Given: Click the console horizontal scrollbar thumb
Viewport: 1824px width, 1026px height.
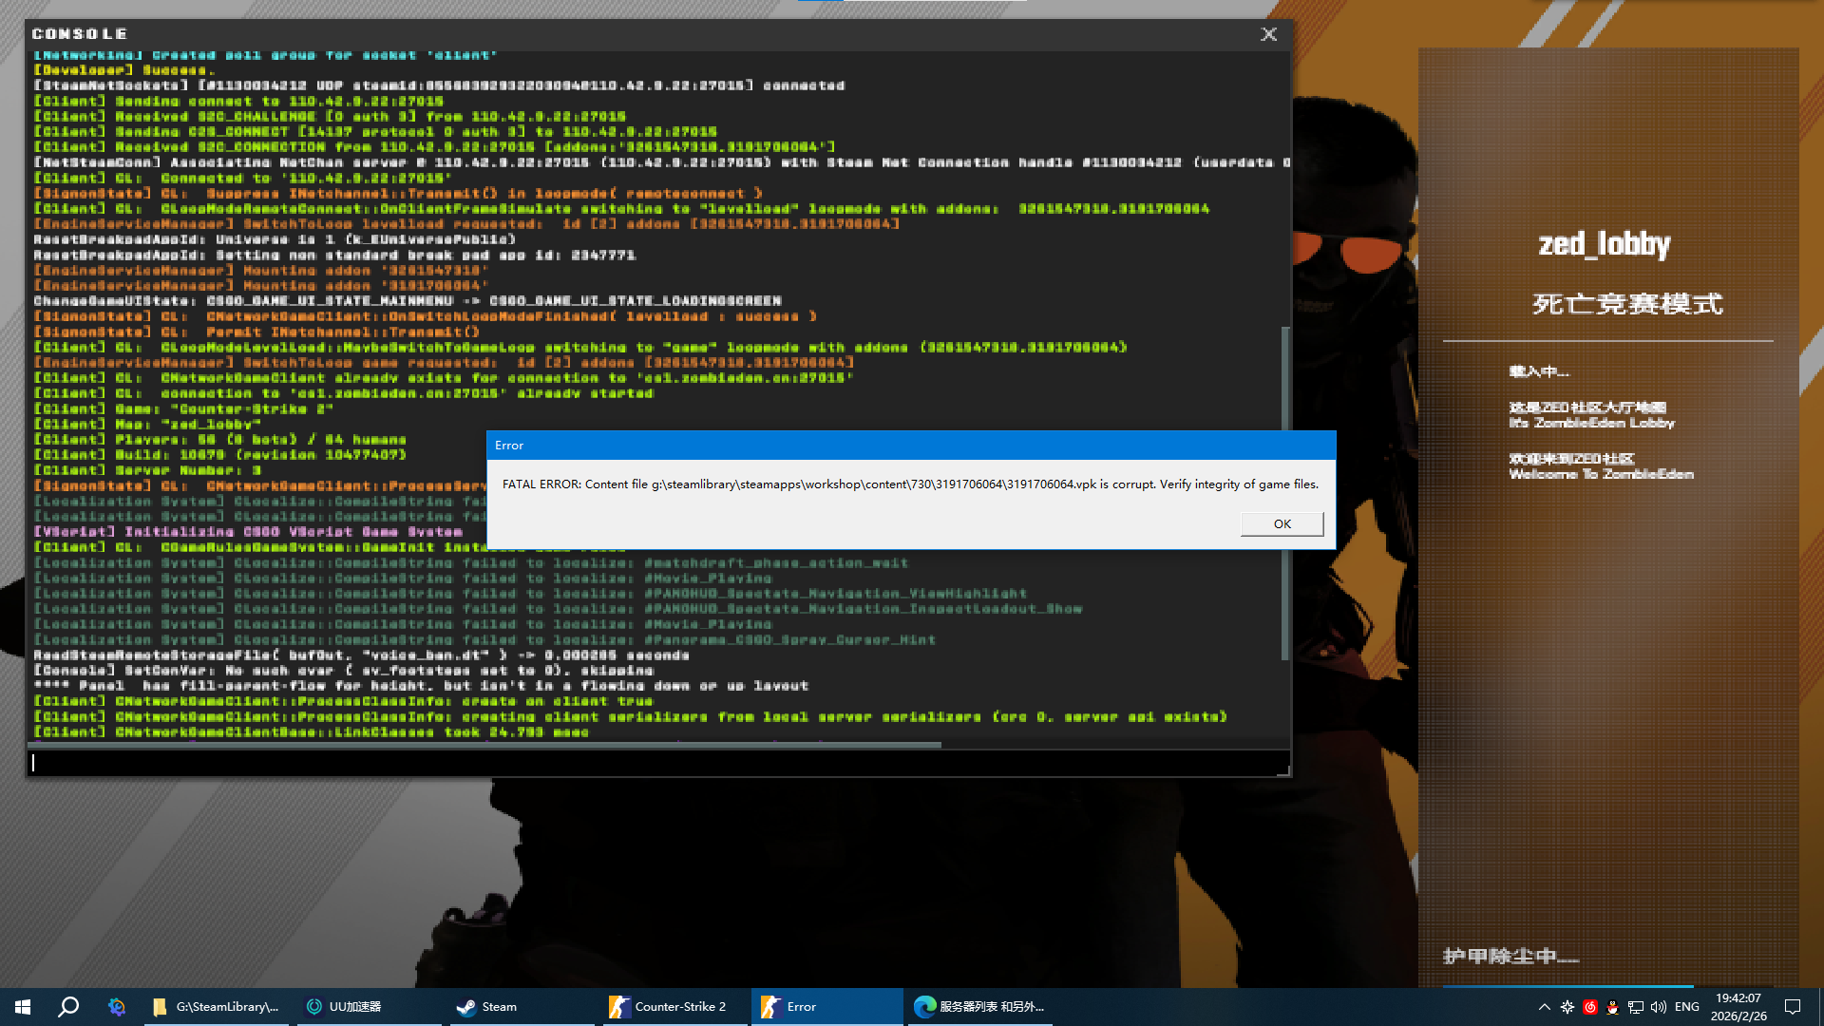Looking at the screenshot, I should [484, 746].
